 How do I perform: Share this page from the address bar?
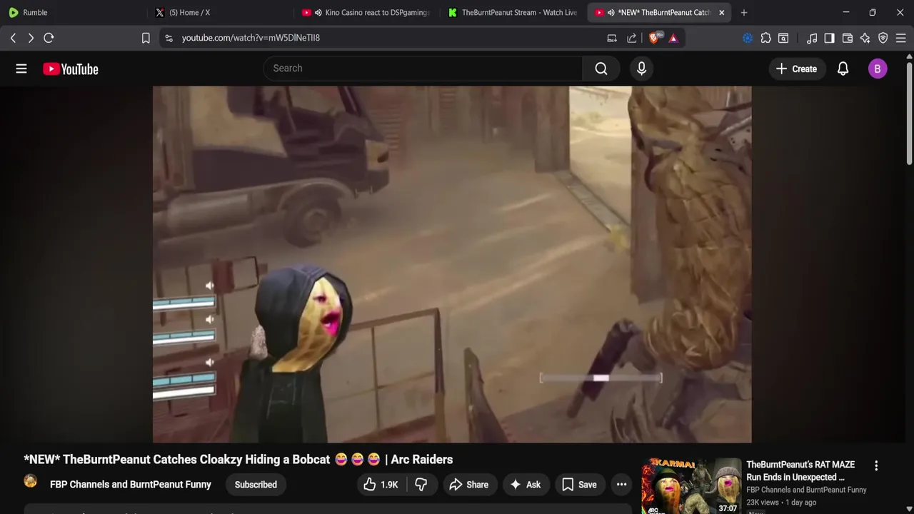pos(632,38)
